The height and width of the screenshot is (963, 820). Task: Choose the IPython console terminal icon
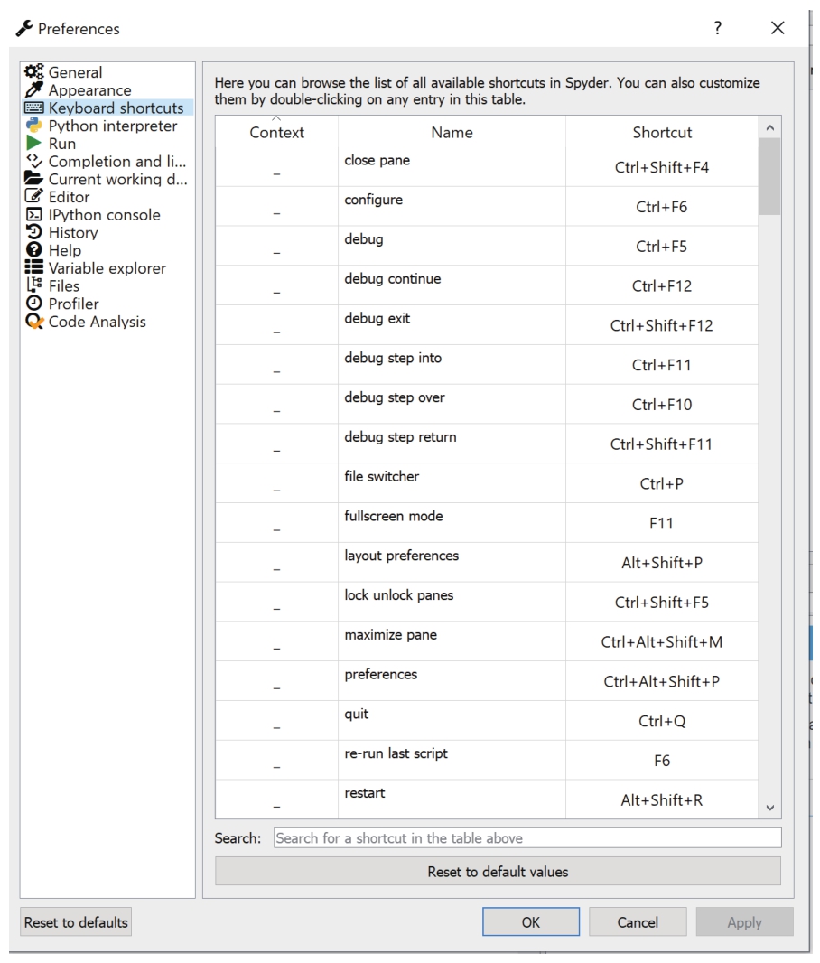[33, 215]
